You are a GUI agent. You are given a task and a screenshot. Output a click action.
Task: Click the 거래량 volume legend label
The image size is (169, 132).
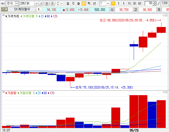coord(12,93)
